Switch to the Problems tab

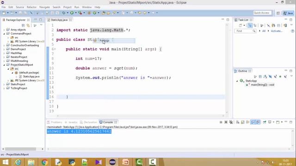55,122
